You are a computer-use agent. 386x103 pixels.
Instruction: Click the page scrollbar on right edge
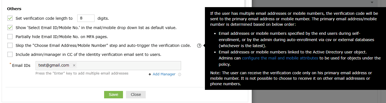(x=384, y=51)
